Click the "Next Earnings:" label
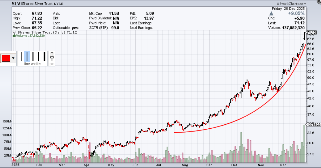The height and width of the screenshot is (168, 321). pyautogui.click(x=141, y=28)
